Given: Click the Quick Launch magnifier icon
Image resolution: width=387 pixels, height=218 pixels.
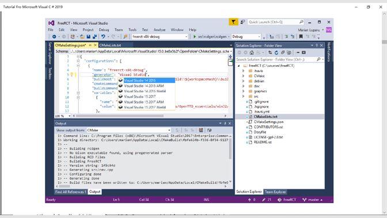Looking at the screenshot, I should (x=301, y=22).
